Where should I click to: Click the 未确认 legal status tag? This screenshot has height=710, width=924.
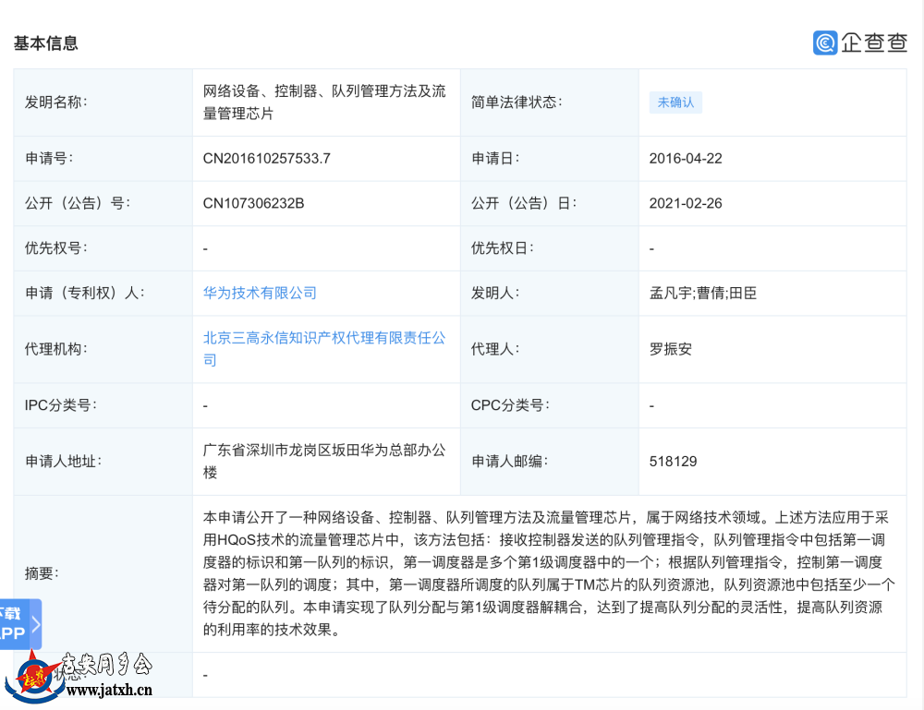pyautogui.click(x=675, y=102)
